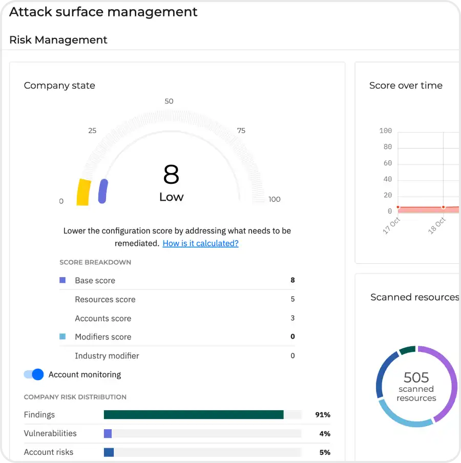Viewport: 461px width, 463px height.
Task: Click the Base score row
Action: pyautogui.click(x=177, y=280)
